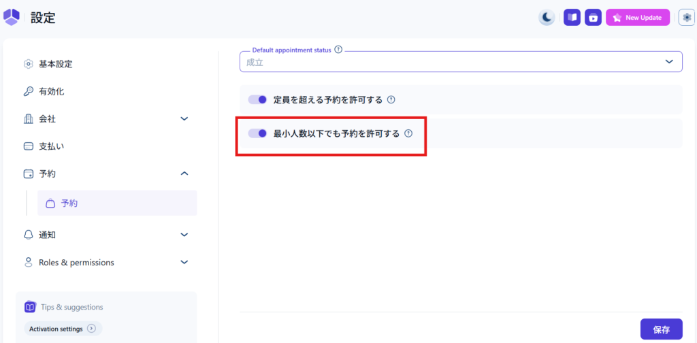Click the New Update button
The width and height of the screenshot is (697, 343).
tap(638, 18)
